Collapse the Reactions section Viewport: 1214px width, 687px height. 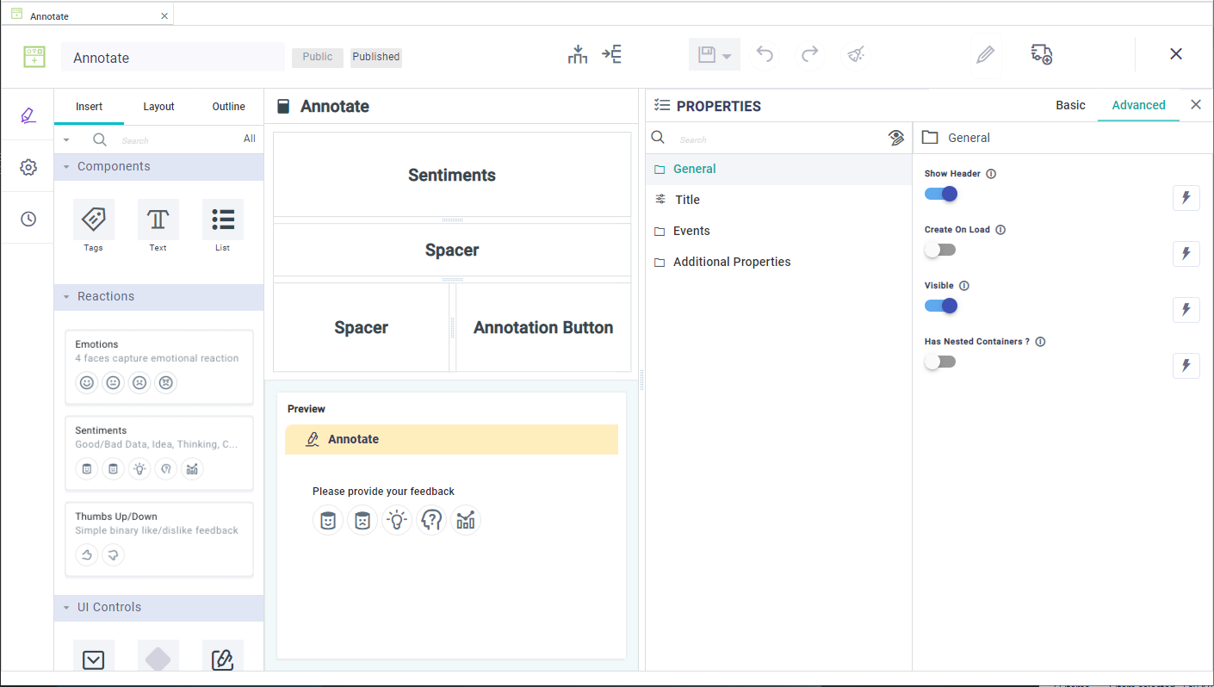[66, 297]
